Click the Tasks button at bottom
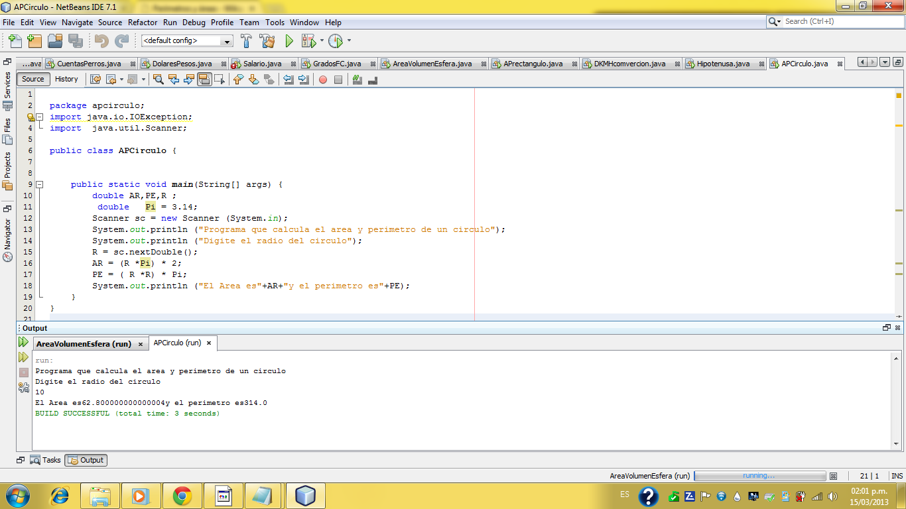This screenshot has width=906, height=509. [50, 460]
